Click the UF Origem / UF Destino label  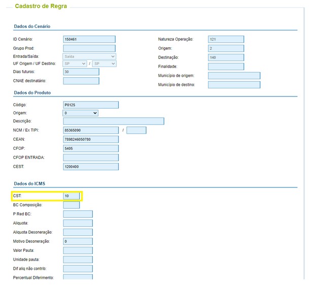(34, 64)
